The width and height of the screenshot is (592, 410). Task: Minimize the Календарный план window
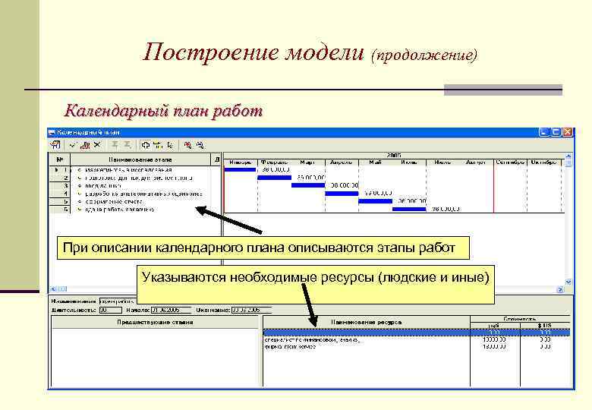coord(543,132)
